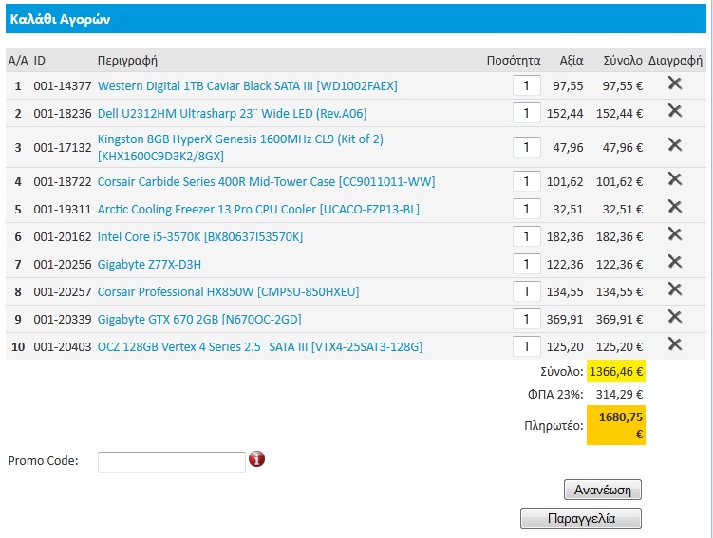Click the ID 001-20339 cell
Viewport: 713px width, 538px height.
pos(63,320)
